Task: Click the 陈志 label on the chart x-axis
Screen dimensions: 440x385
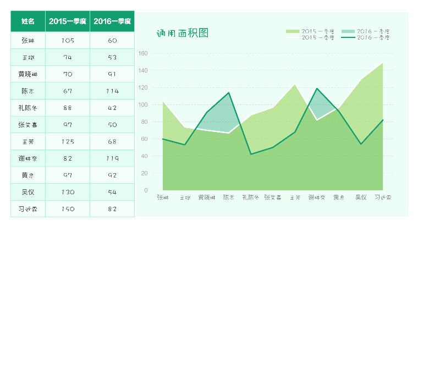Action: pyautogui.click(x=229, y=197)
